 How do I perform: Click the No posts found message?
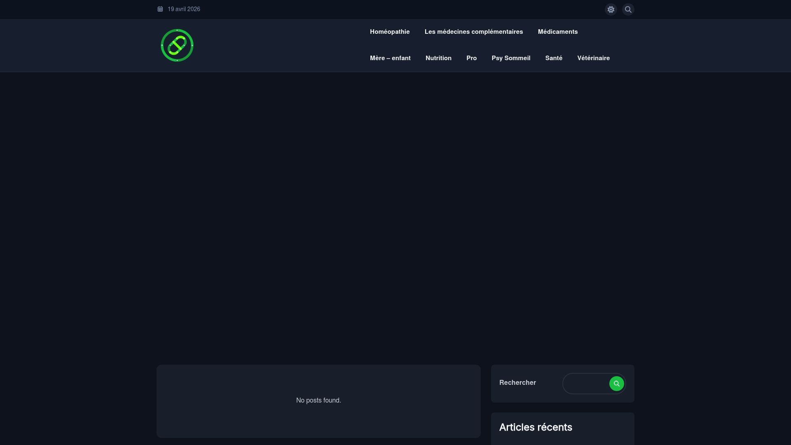pyautogui.click(x=318, y=400)
